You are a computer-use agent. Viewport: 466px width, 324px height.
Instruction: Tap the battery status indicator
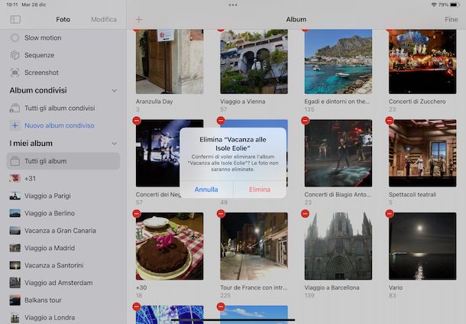tap(455, 5)
